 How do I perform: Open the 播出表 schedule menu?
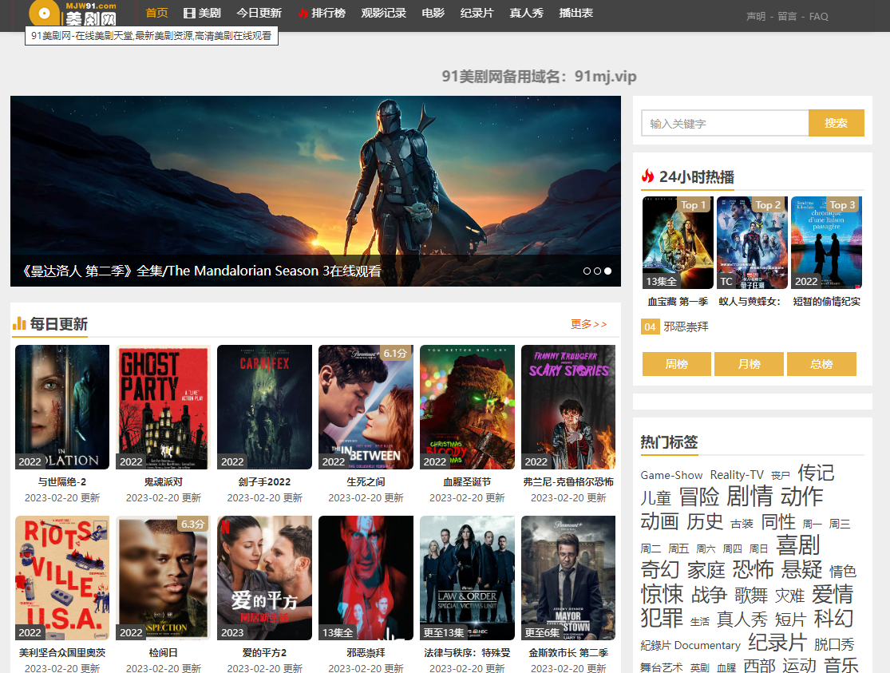576,13
